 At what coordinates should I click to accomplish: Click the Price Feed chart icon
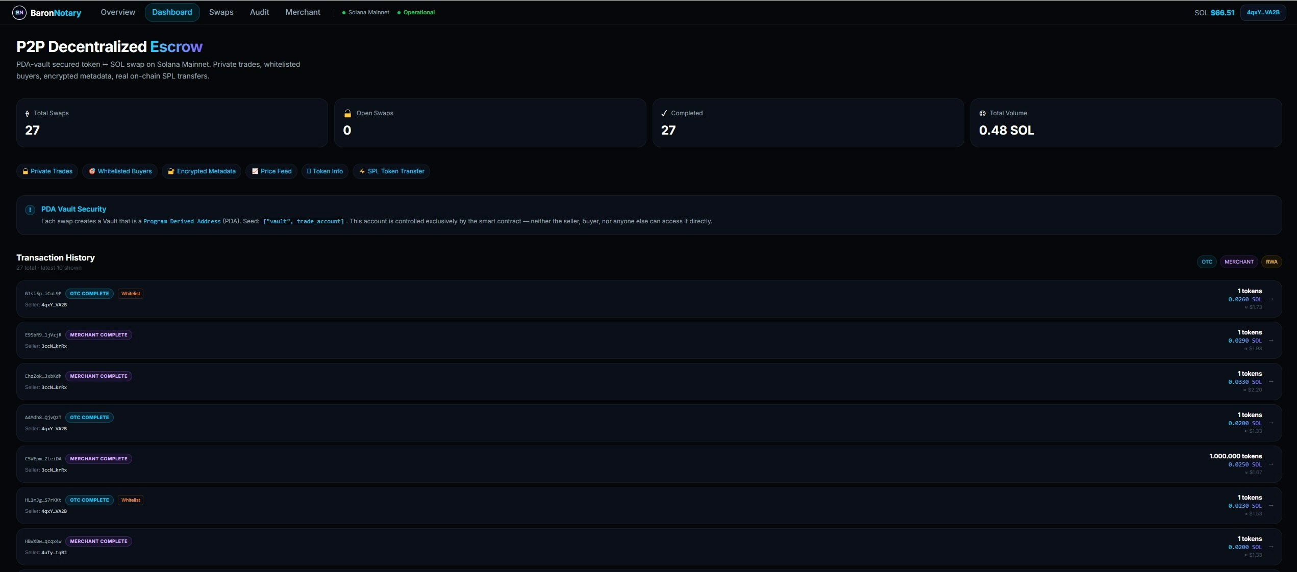[255, 171]
